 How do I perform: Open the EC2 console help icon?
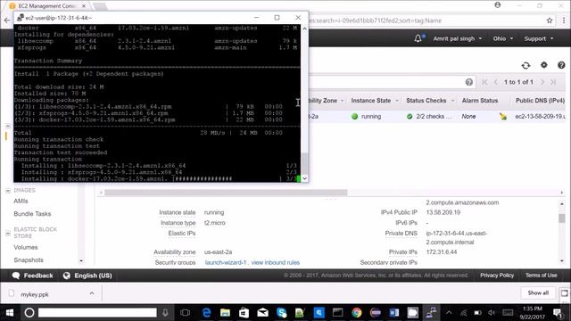[561, 65]
